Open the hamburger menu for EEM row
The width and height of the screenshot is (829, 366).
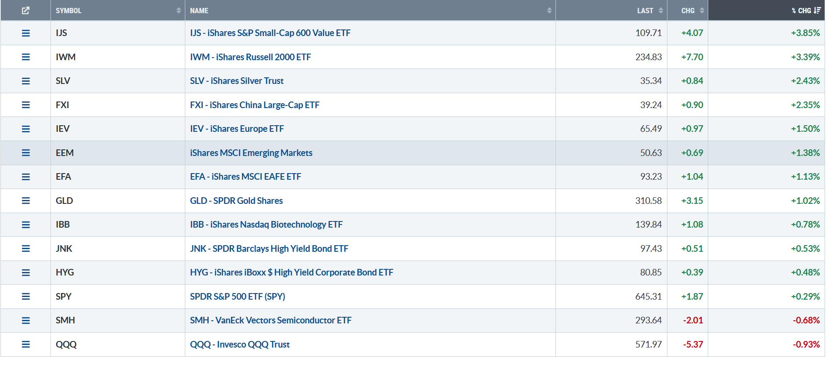[25, 153]
